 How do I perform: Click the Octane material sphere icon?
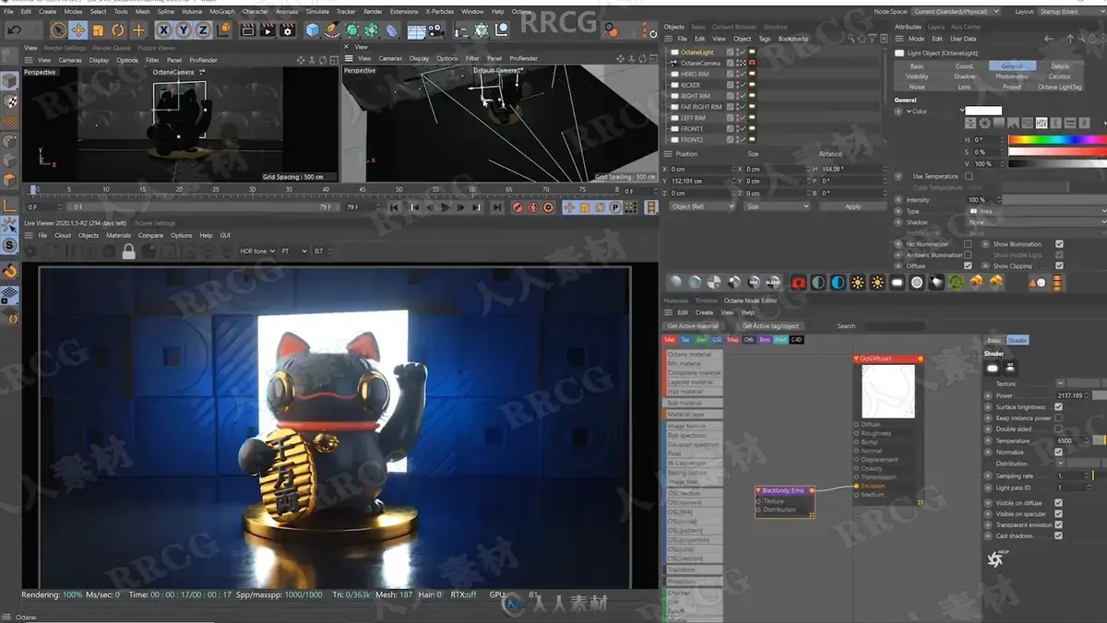pyautogui.click(x=675, y=282)
